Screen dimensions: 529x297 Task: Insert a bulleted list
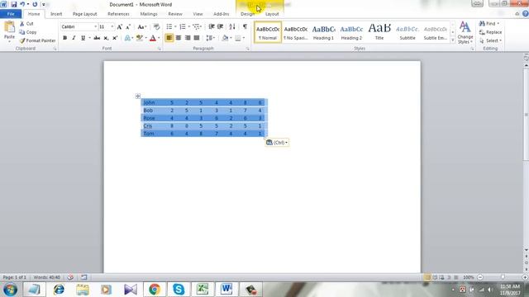(169, 26)
